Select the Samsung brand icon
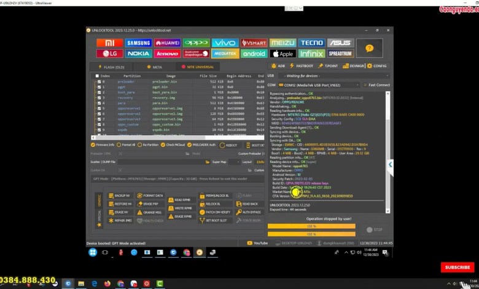 pos(138,43)
